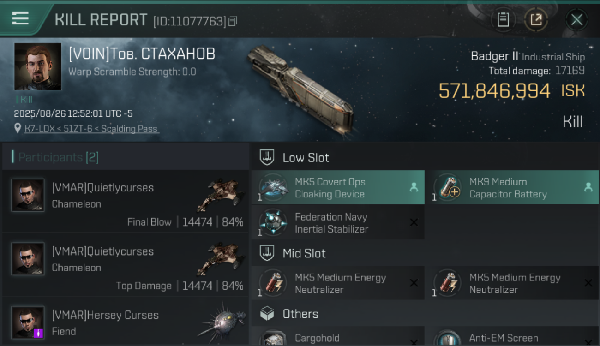Open the Final Blow Quietlycurses participant entry
Screen dimensions: 600x346
(126, 201)
